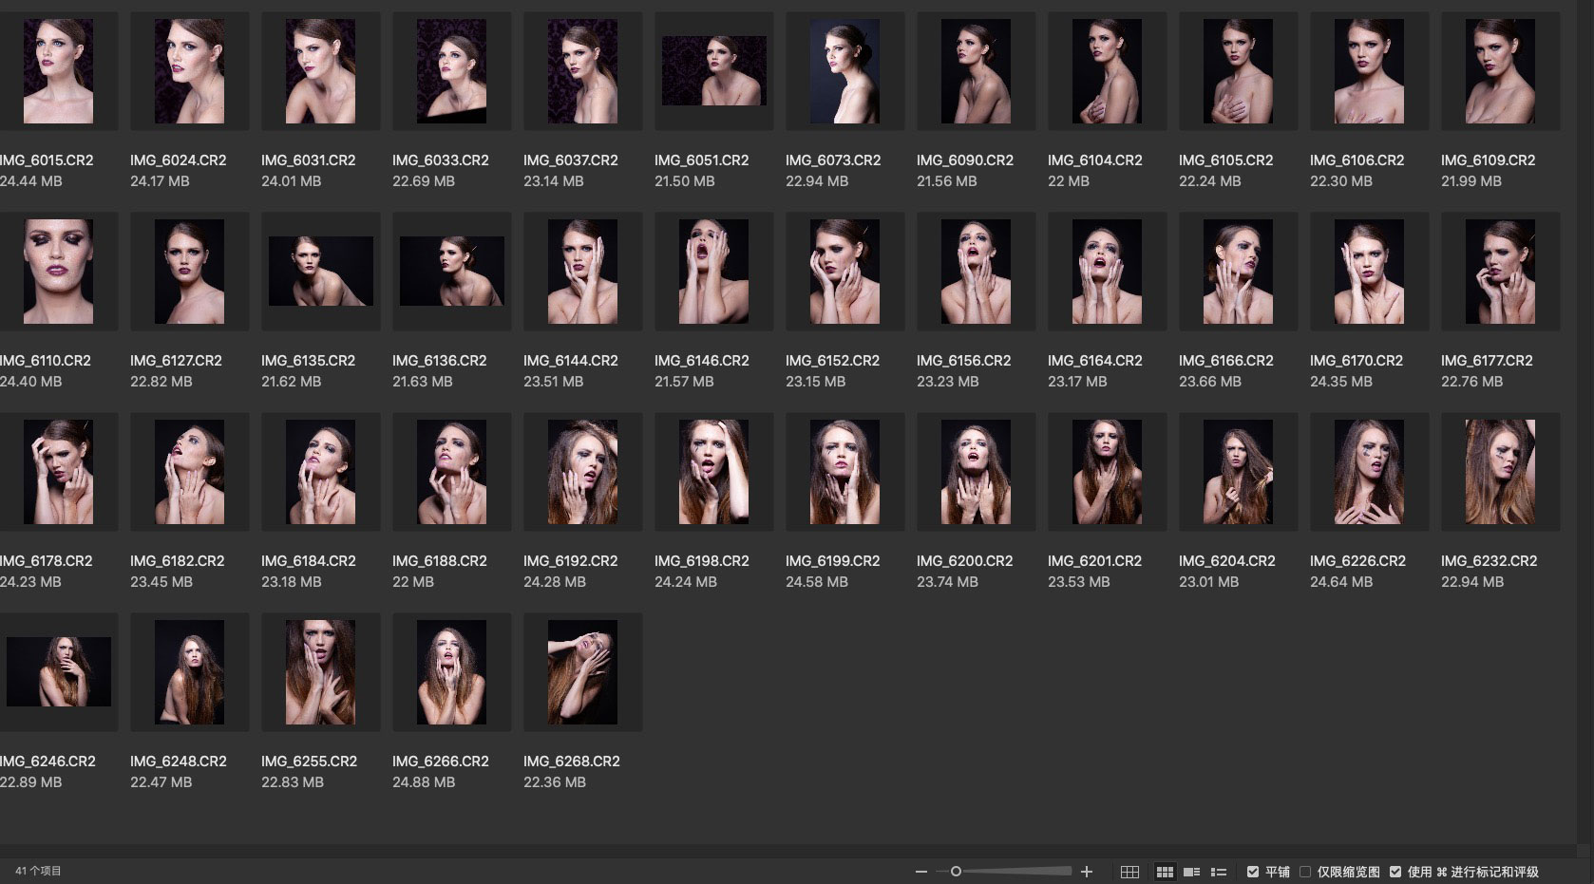This screenshot has width=1594, height=884.
Task: Select the IMG_6166.CR2 thumbnail
Action: click(1238, 272)
